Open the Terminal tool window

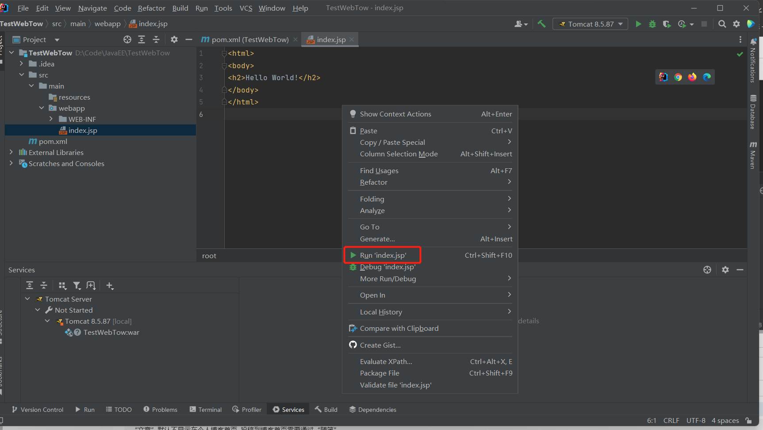(206, 410)
